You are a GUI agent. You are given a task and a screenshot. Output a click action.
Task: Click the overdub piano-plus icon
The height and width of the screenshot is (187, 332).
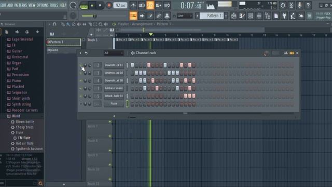click(159, 5)
